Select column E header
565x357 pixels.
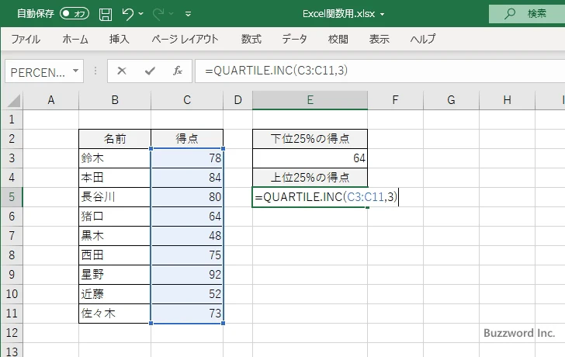[x=310, y=100]
